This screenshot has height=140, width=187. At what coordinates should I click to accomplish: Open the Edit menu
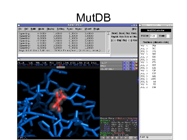(26, 29)
